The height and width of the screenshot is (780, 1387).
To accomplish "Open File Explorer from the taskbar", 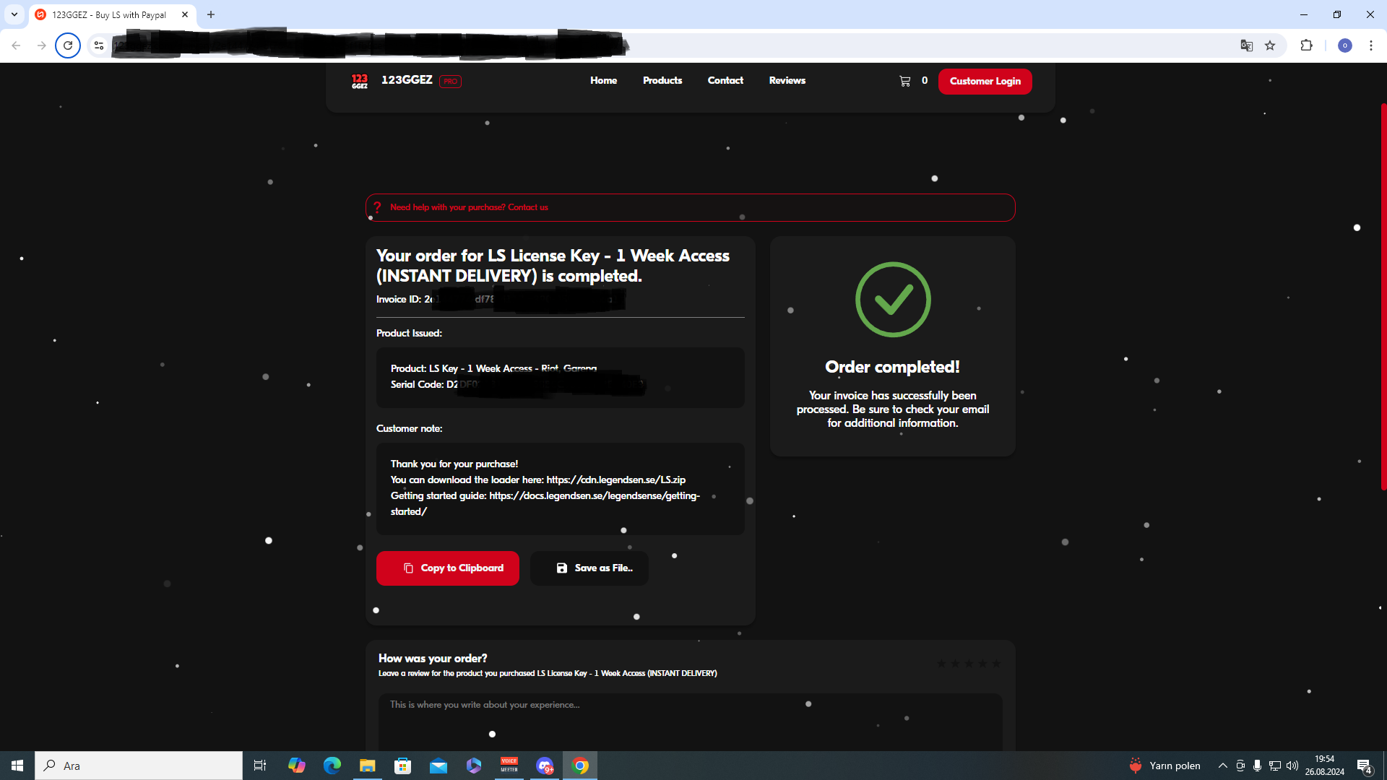I will coord(367,766).
